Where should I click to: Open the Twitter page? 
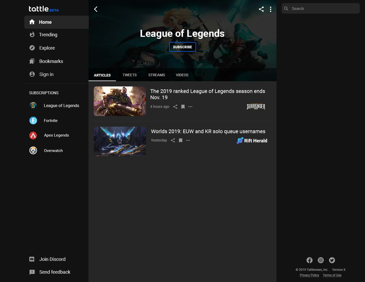tap(332, 260)
